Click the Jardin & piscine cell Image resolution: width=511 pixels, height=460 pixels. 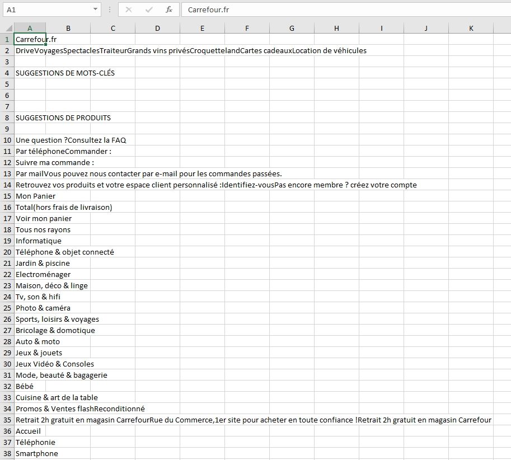pyautogui.click(x=30, y=263)
